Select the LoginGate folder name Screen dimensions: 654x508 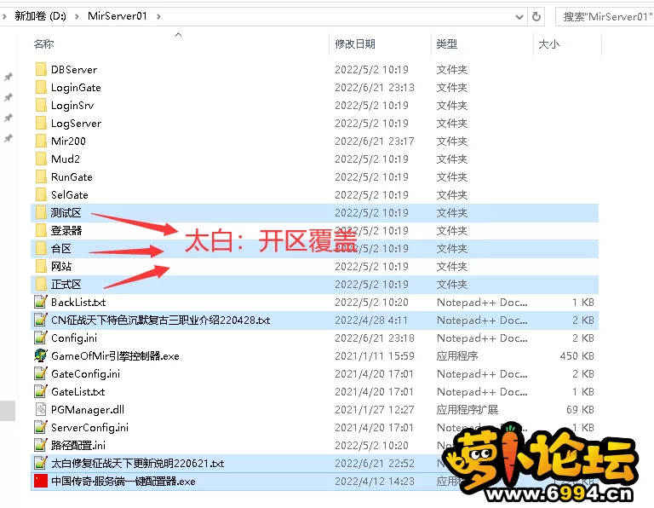tap(76, 88)
